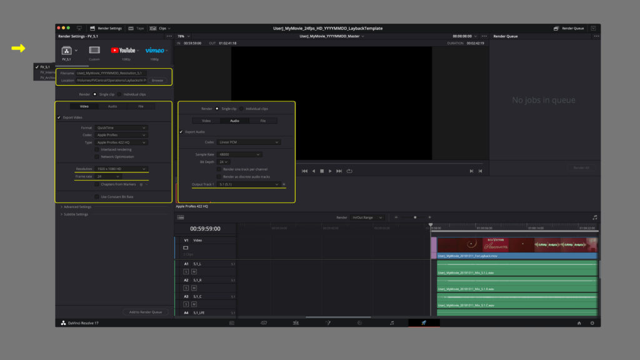Open the Output Track 1 dropdown

coord(248,184)
